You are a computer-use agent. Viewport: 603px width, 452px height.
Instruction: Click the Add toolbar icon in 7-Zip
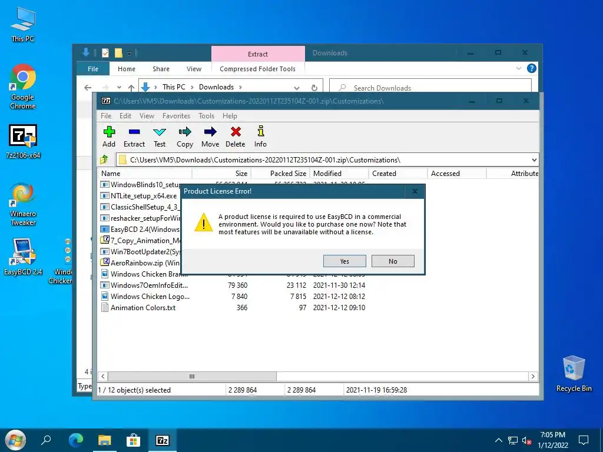click(109, 137)
